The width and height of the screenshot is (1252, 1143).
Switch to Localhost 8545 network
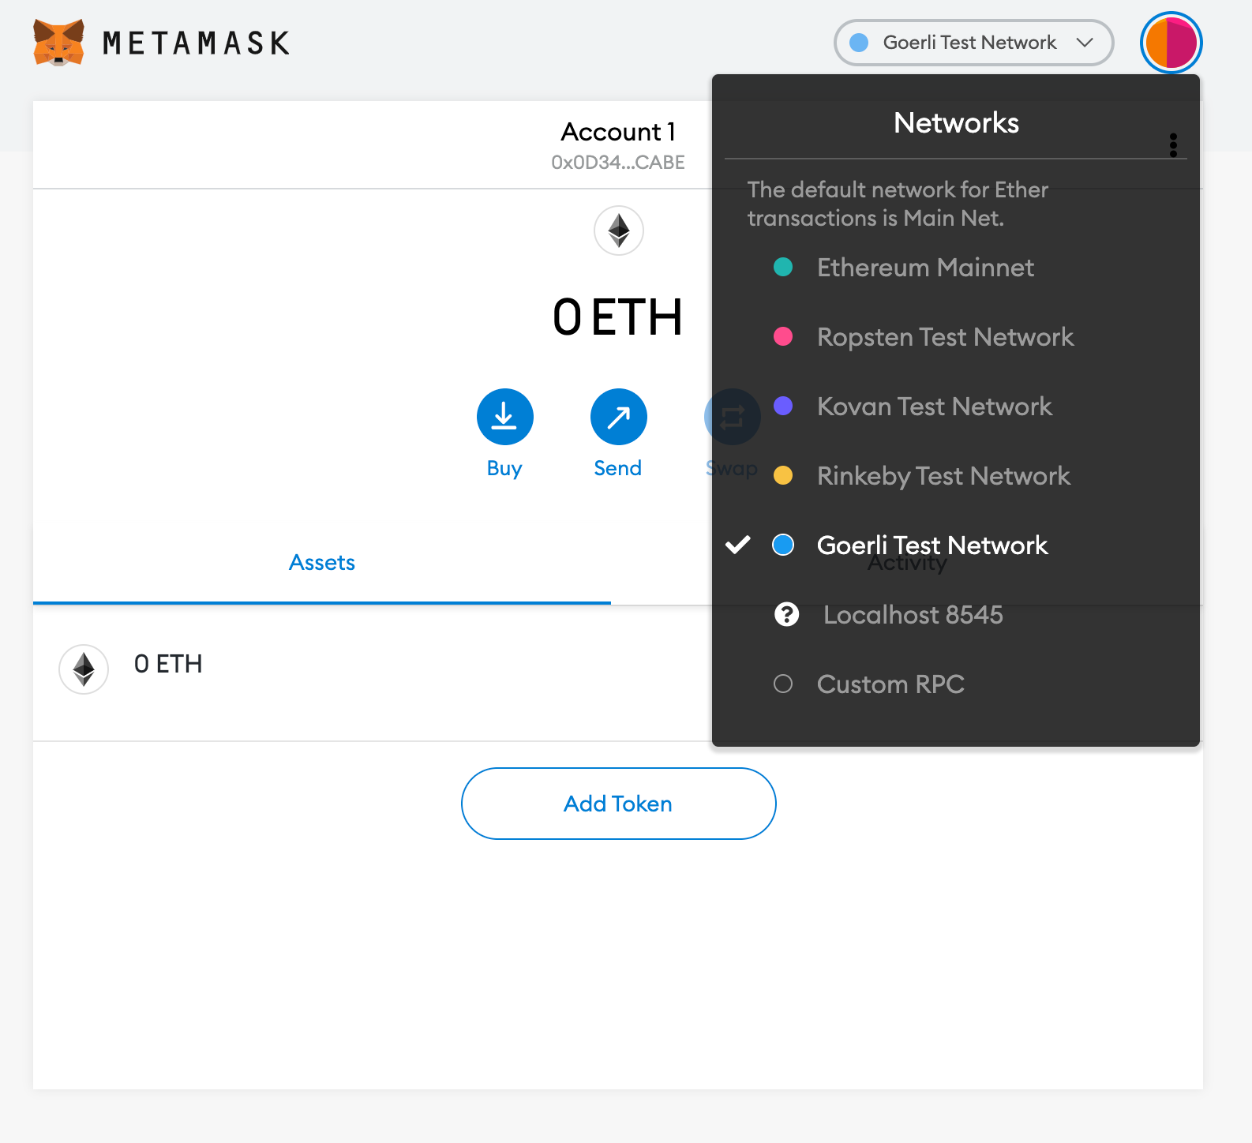coord(956,614)
